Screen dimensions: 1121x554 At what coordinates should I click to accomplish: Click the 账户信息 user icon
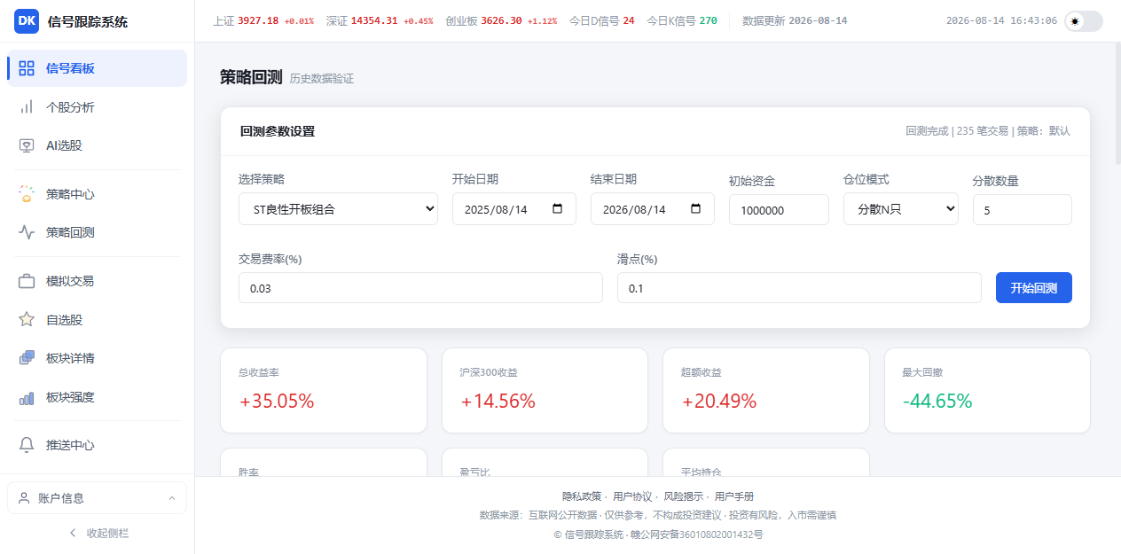(24, 498)
